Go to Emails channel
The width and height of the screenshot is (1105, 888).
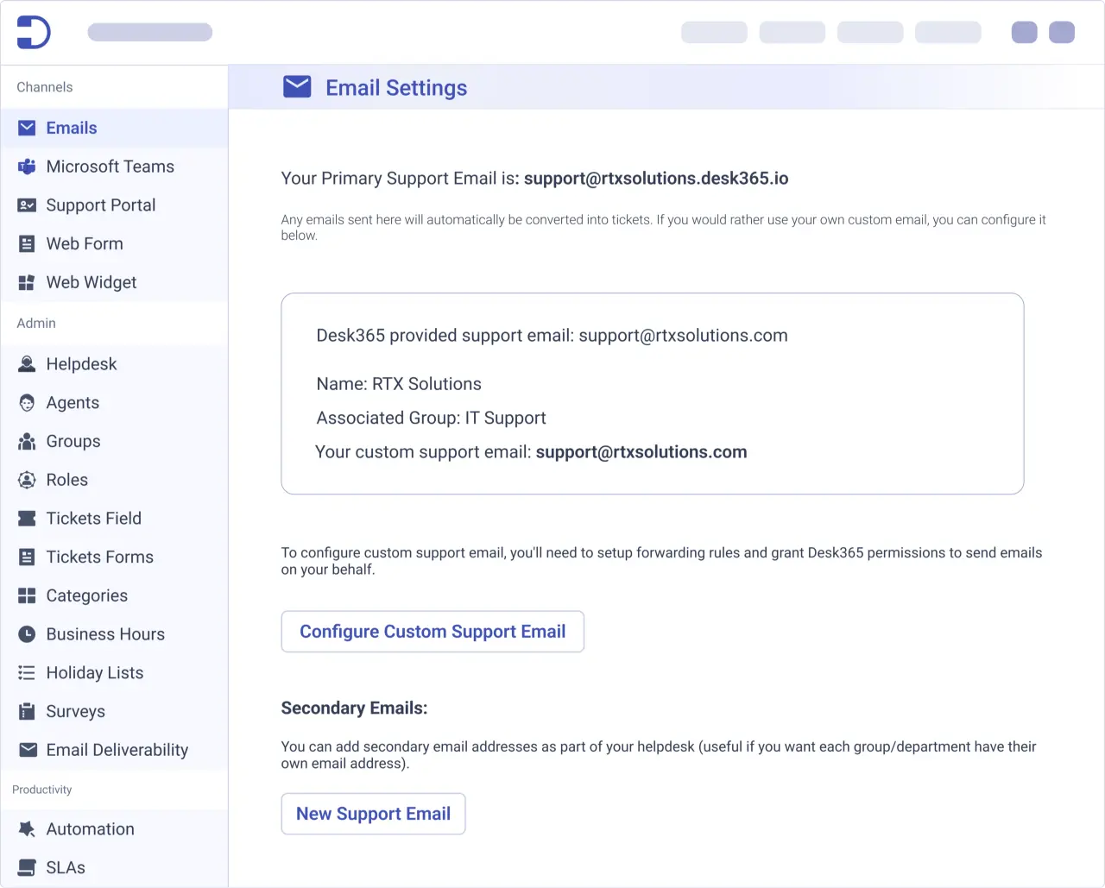coord(71,128)
